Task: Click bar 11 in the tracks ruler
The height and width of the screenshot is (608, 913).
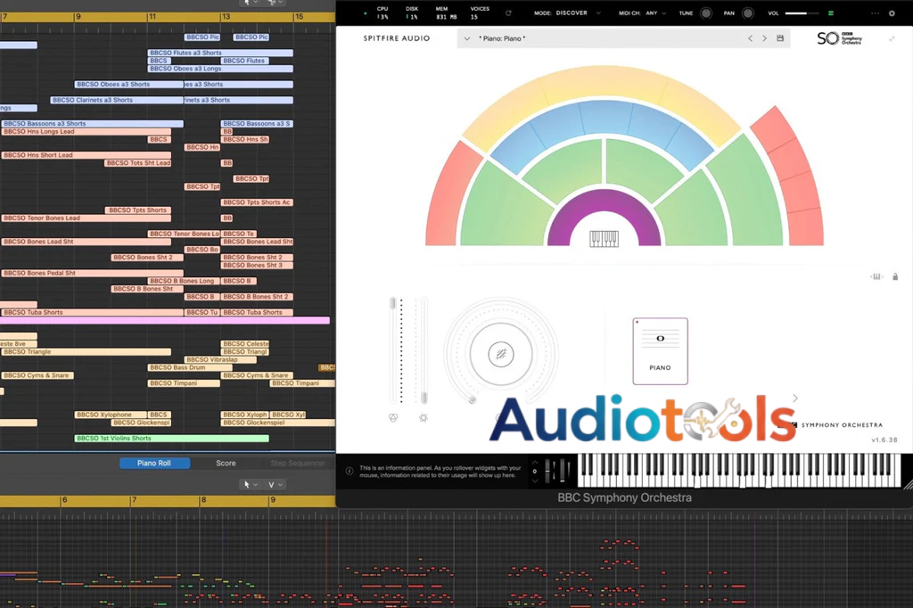Action: 152,17
